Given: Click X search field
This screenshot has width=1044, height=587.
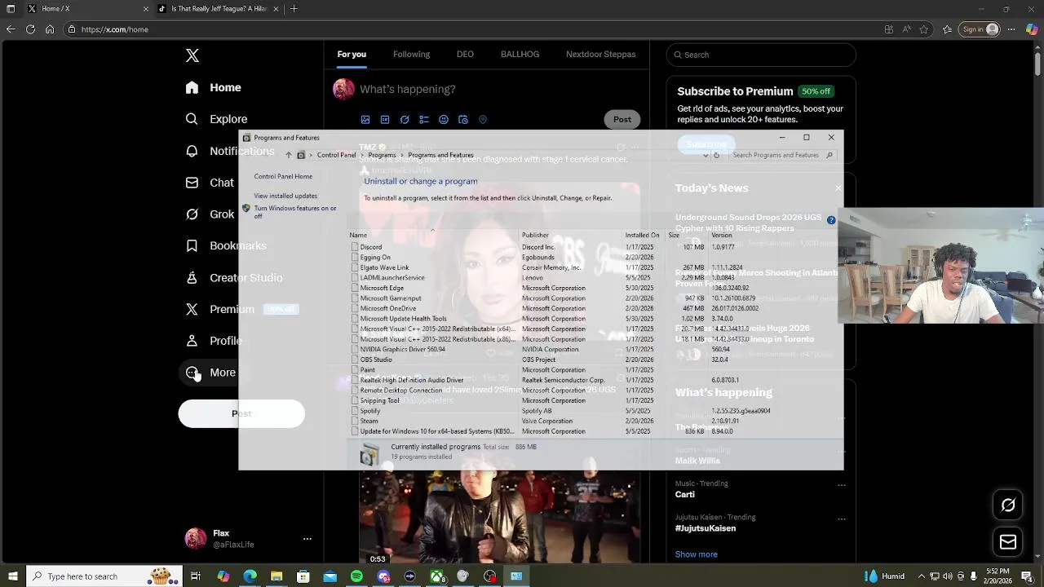Looking at the screenshot, I should [761, 55].
